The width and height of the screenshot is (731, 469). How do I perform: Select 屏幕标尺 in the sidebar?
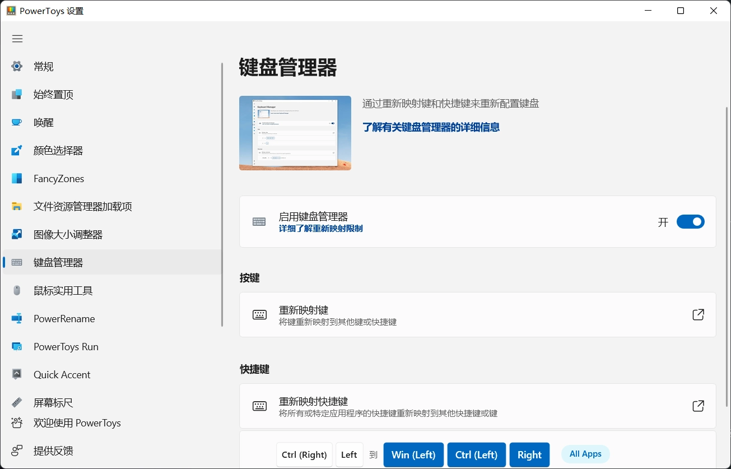112,402
